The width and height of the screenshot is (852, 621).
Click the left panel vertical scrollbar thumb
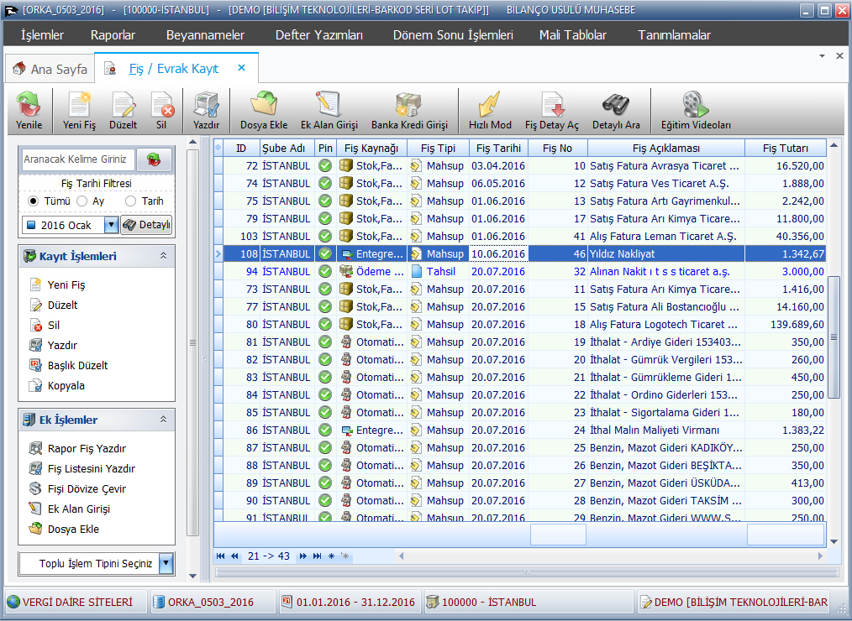click(x=192, y=342)
